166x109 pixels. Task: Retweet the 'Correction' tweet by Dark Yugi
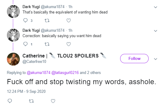click(x=47, y=44)
